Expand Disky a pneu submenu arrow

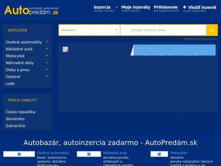click(x=47, y=69)
